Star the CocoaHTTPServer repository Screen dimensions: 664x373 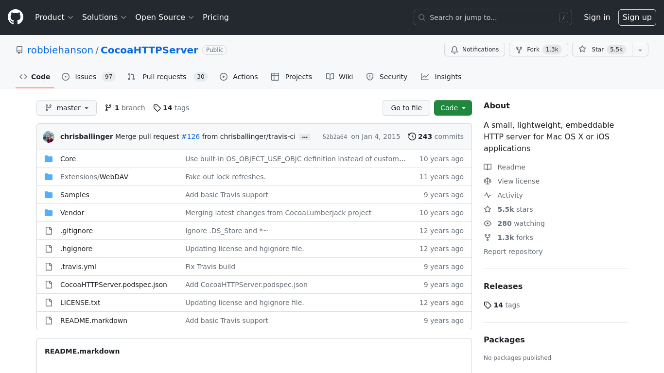[x=602, y=50]
